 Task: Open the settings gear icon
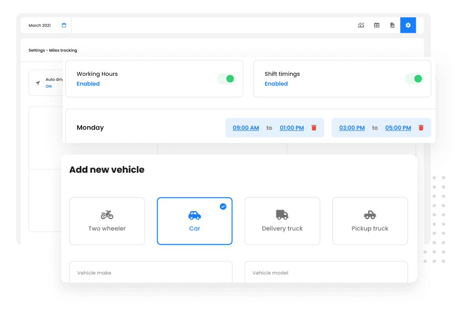click(x=408, y=25)
